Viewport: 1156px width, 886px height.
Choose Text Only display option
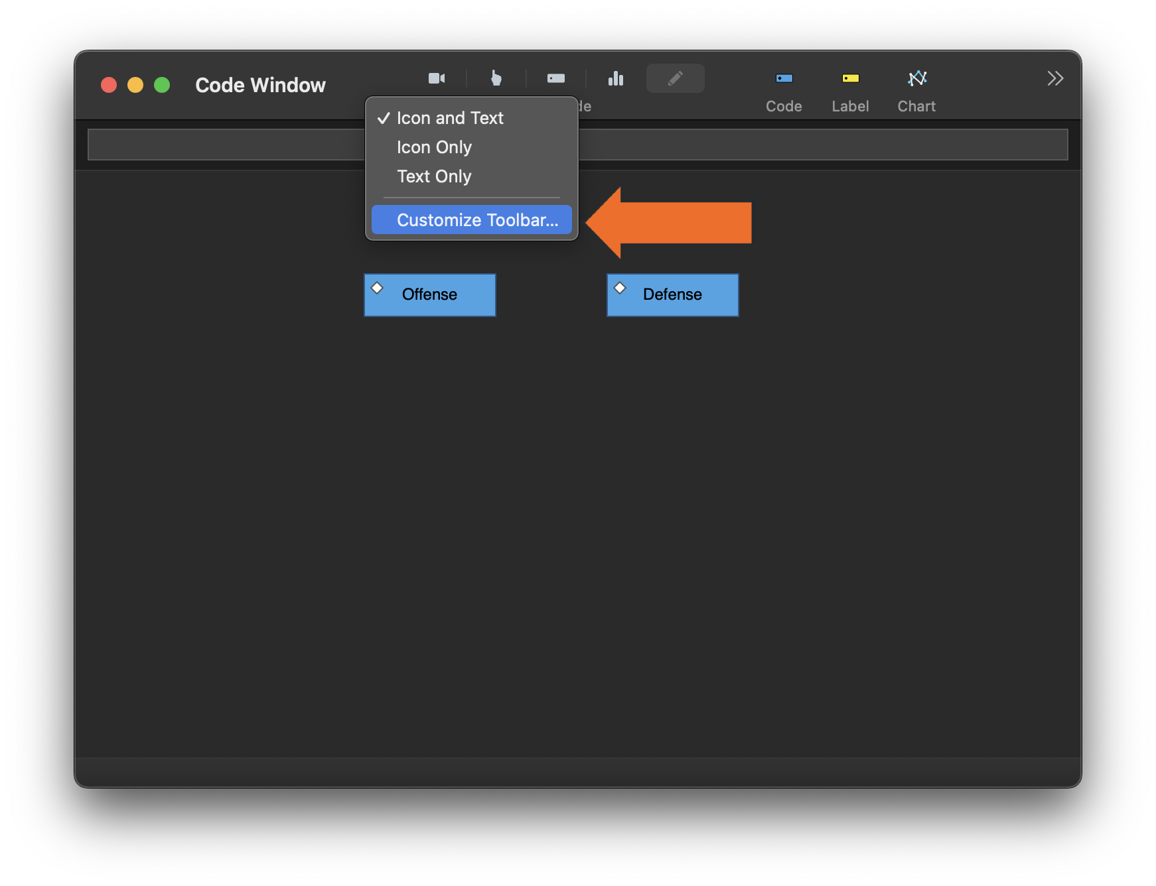(434, 176)
